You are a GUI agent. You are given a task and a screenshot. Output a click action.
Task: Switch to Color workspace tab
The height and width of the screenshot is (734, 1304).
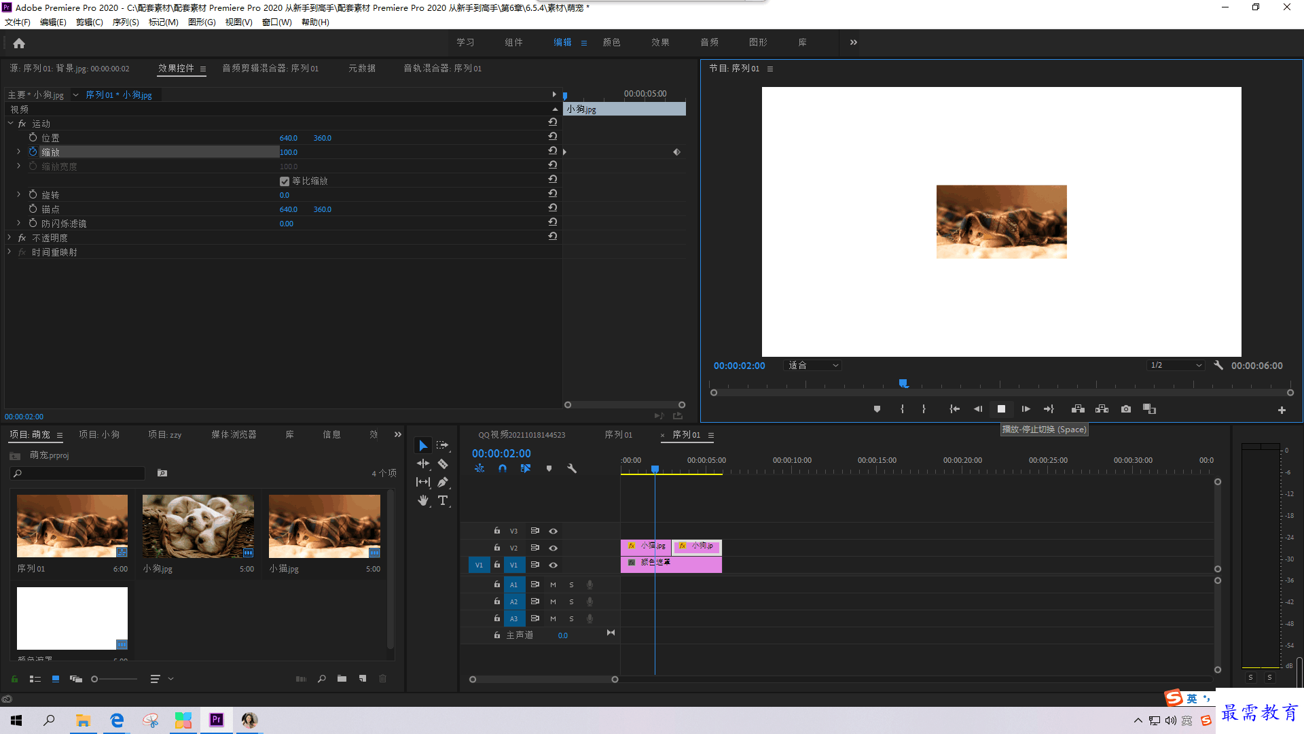click(611, 42)
